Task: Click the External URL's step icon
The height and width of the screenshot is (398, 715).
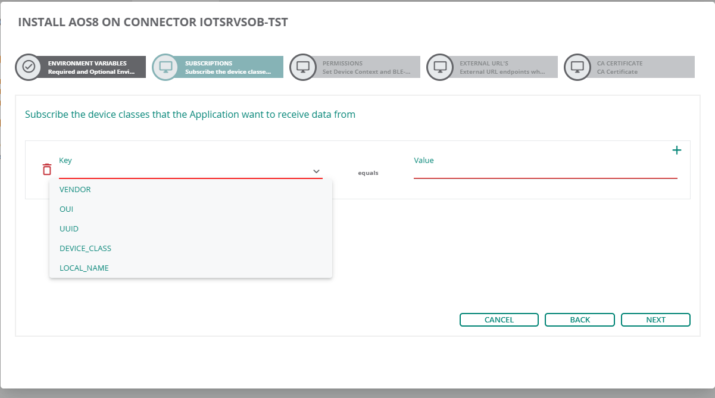Action: [x=440, y=67]
